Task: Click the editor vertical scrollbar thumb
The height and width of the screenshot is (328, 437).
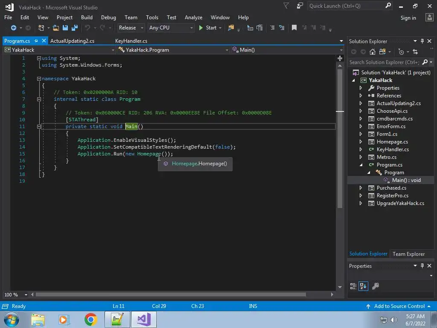Action: (340, 138)
